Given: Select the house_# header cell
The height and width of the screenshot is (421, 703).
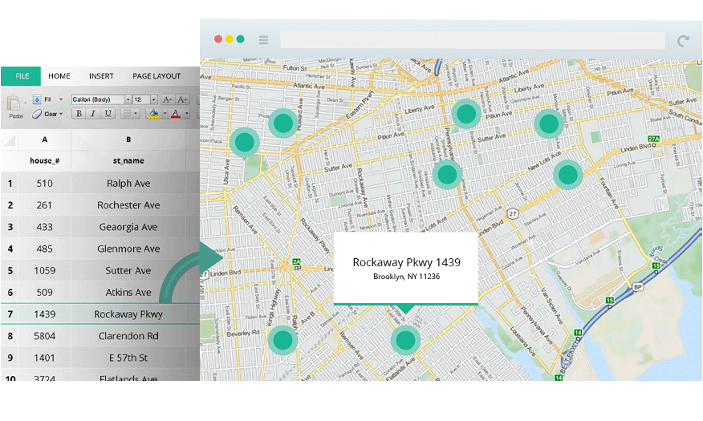Looking at the screenshot, I should 44,161.
